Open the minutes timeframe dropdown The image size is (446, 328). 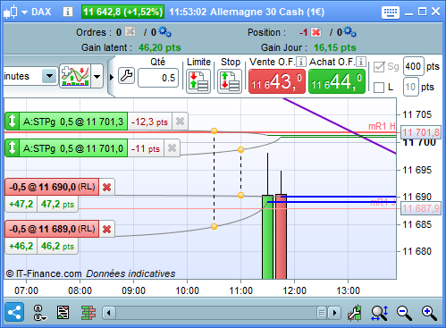tap(49, 76)
